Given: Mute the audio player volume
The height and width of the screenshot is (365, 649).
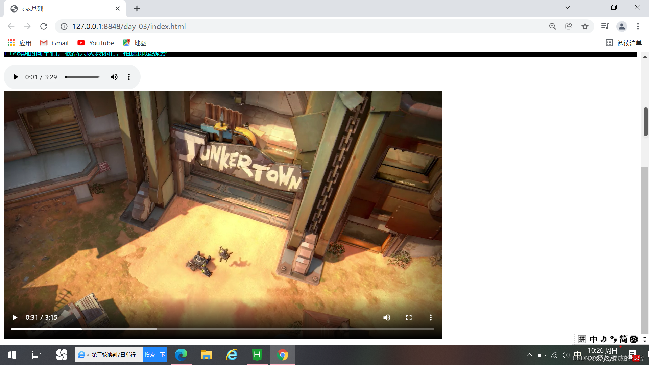Looking at the screenshot, I should coord(114,77).
